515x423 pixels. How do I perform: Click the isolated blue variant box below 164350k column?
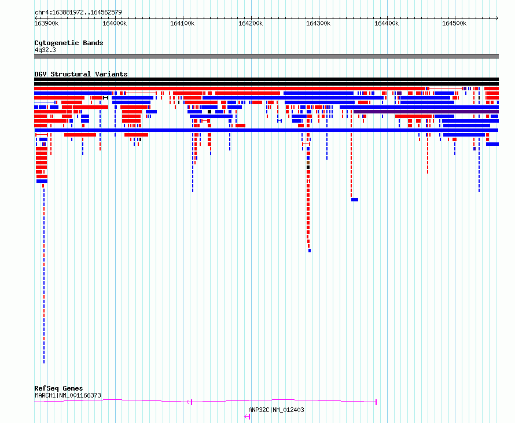pos(355,200)
